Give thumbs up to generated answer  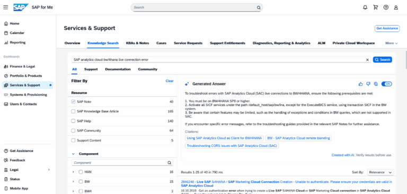(360, 84)
